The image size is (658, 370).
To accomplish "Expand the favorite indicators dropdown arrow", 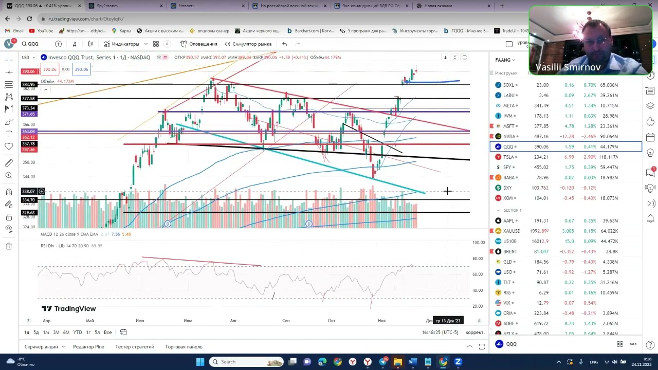I will pos(146,44).
